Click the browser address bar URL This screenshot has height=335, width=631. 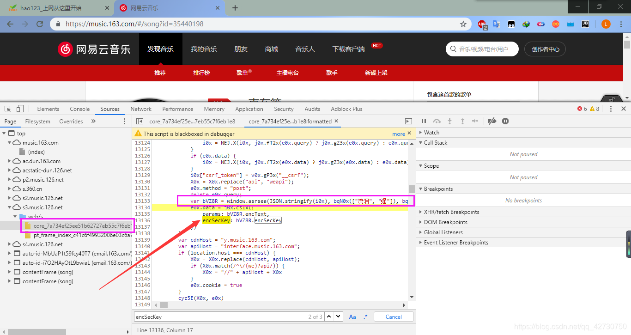[x=134, y=24]
